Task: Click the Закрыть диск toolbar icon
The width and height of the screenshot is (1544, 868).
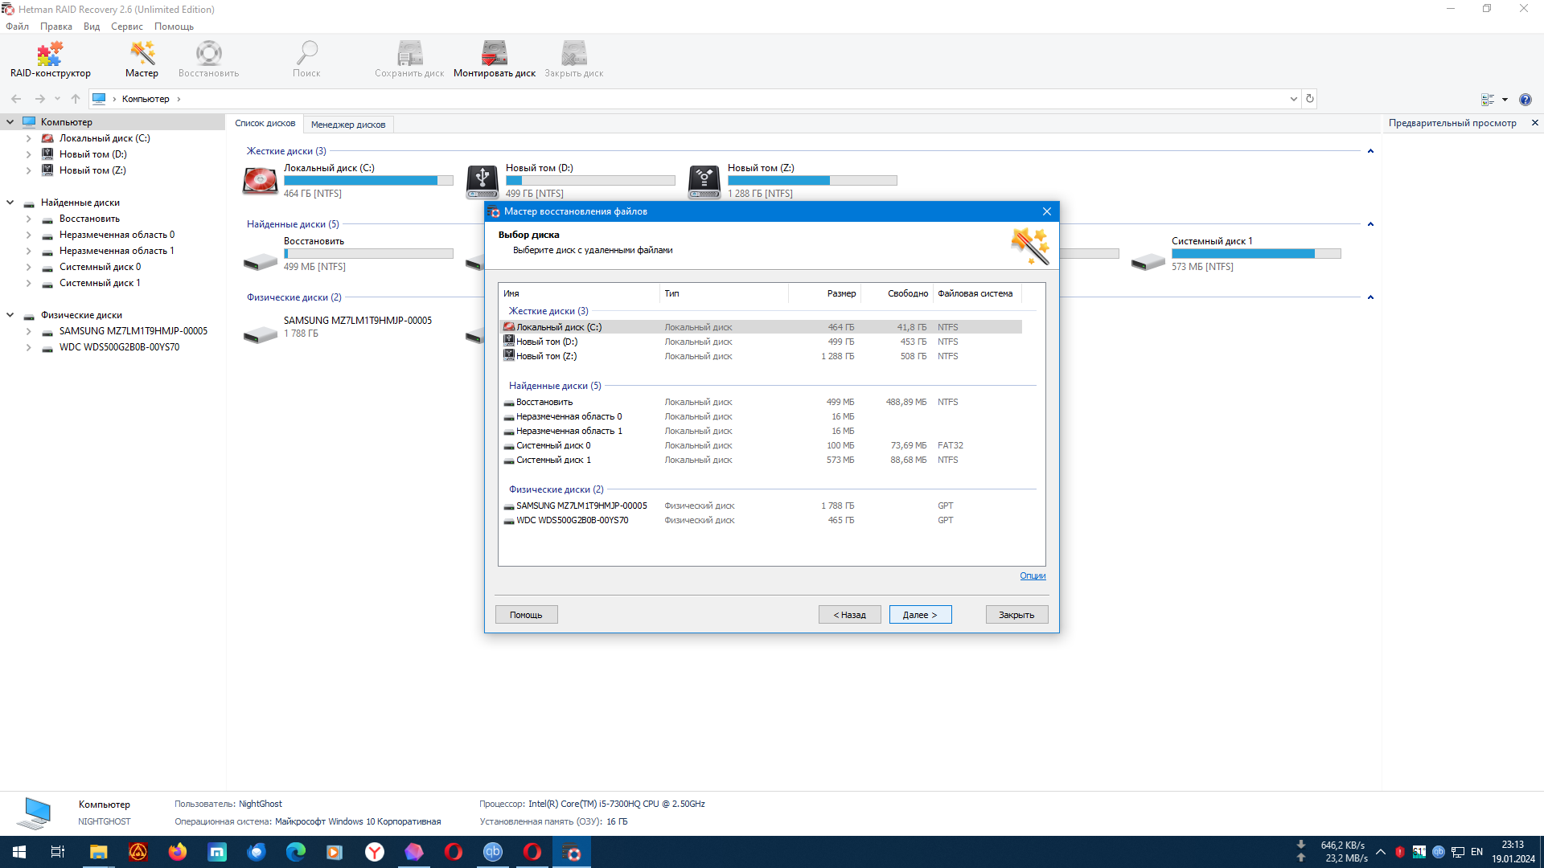Action: pyautogui.click(x=573, y=59)
